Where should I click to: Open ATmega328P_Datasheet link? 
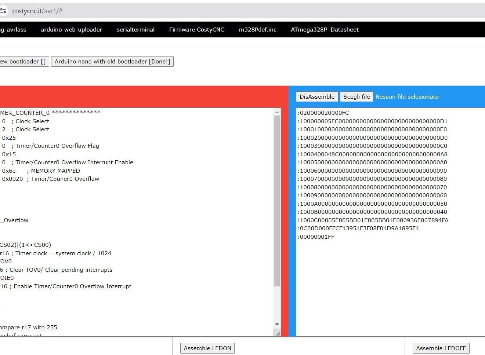point(325,30)
